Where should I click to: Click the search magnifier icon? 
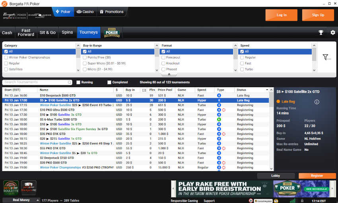click(x=70, y=82)
